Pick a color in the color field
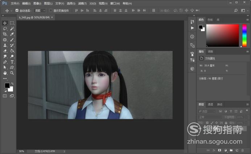 222,36
